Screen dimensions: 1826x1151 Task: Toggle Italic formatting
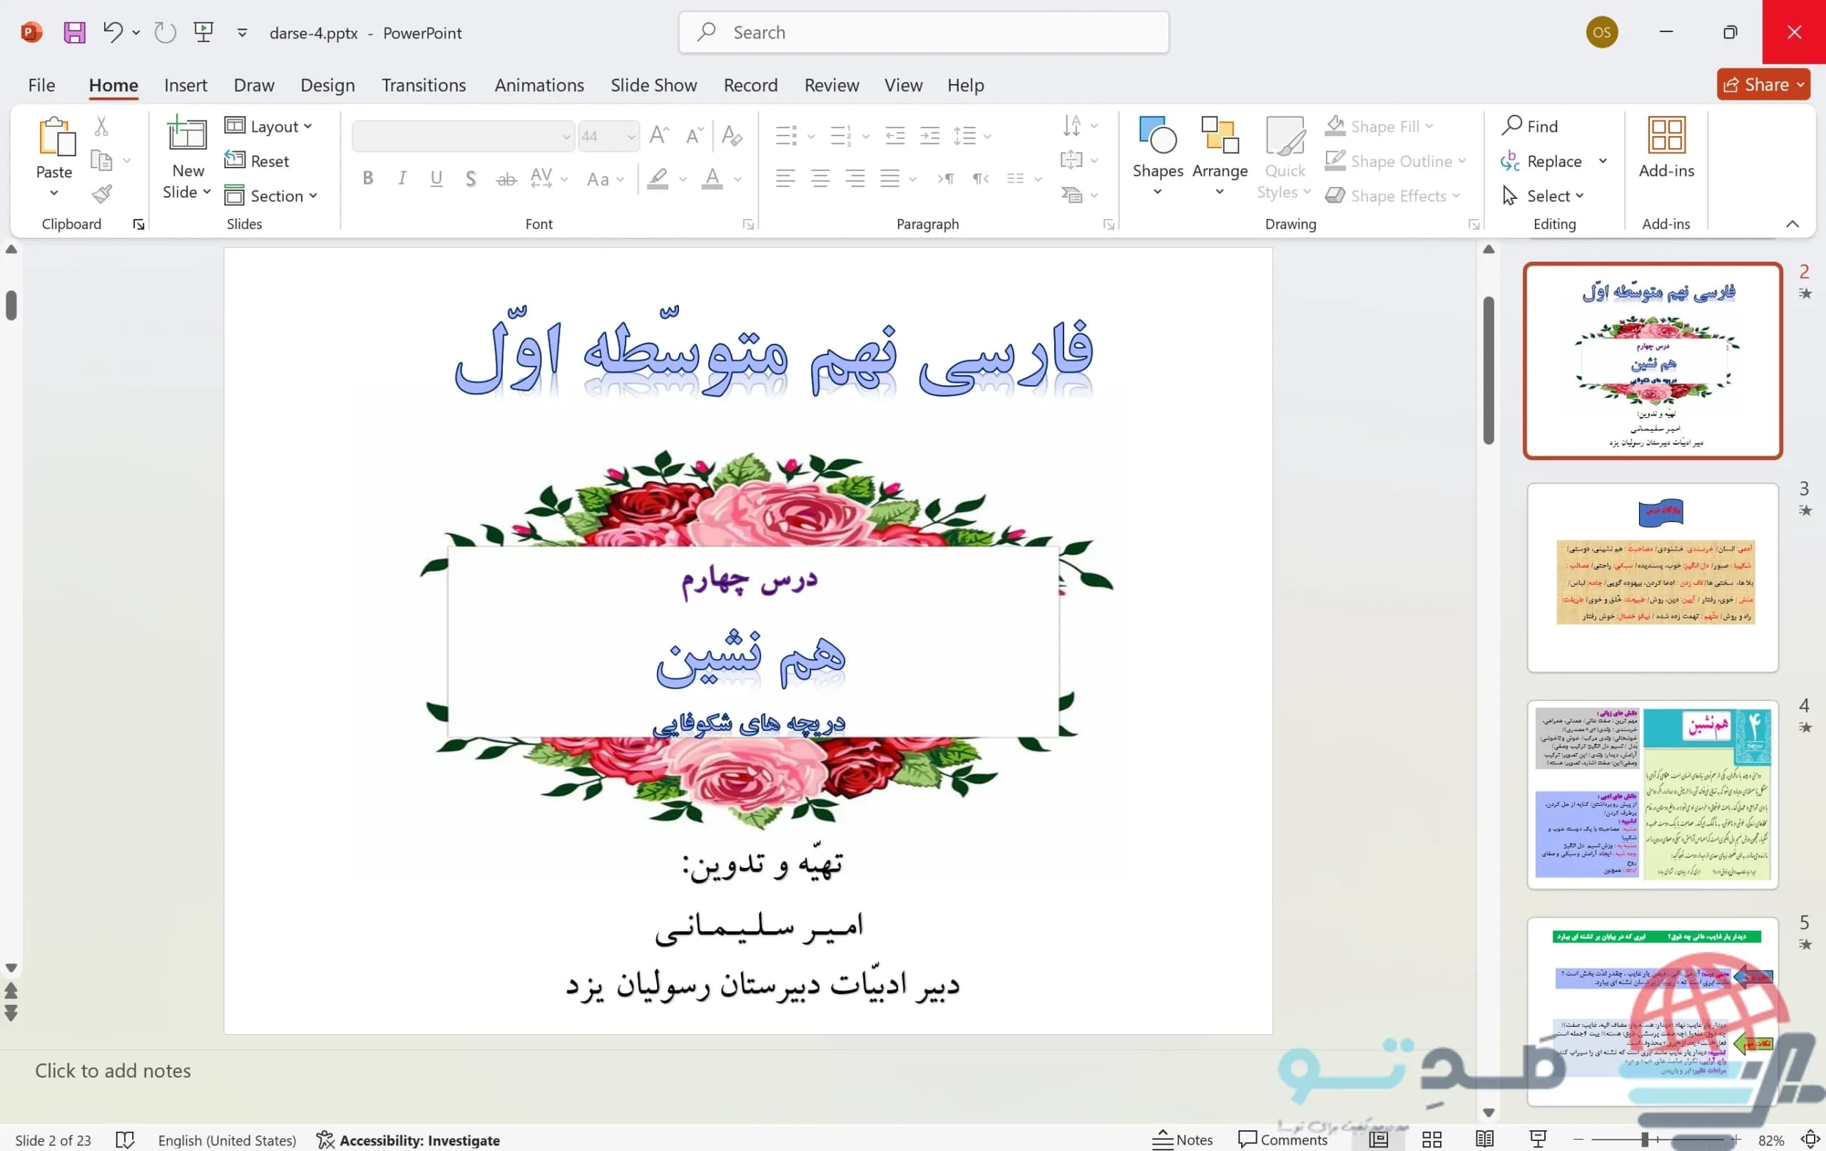point(402,178)
